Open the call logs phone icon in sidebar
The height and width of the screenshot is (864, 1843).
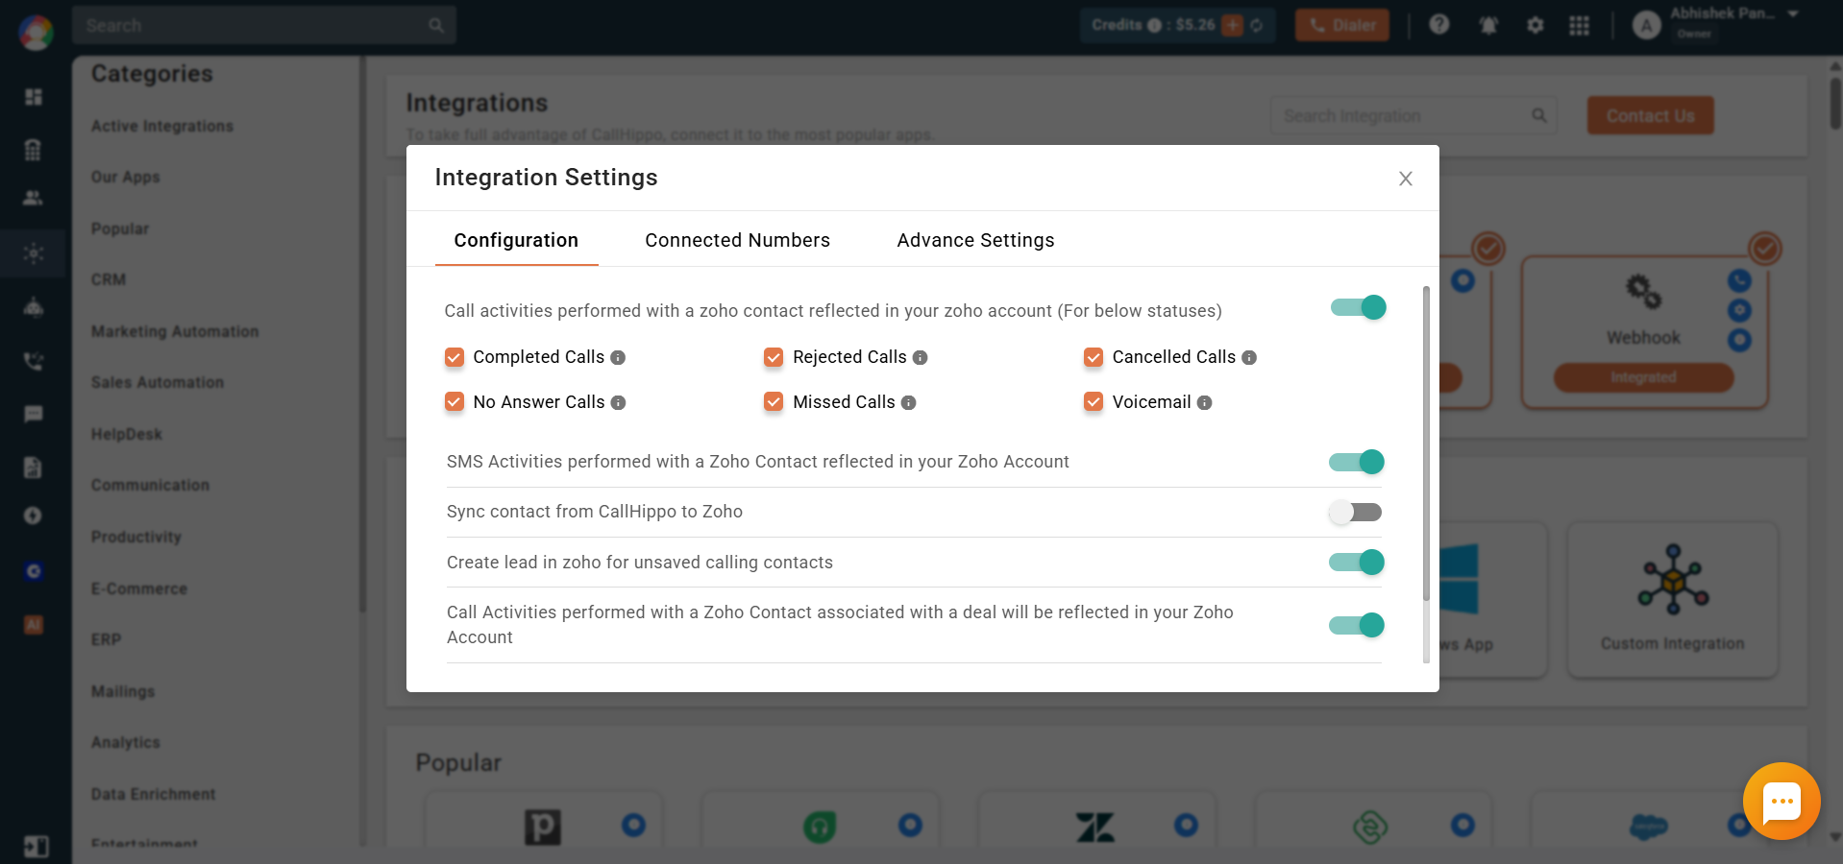(x=34, y=361)
